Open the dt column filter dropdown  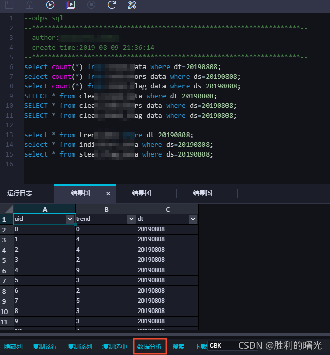click(x=193, y=219)
